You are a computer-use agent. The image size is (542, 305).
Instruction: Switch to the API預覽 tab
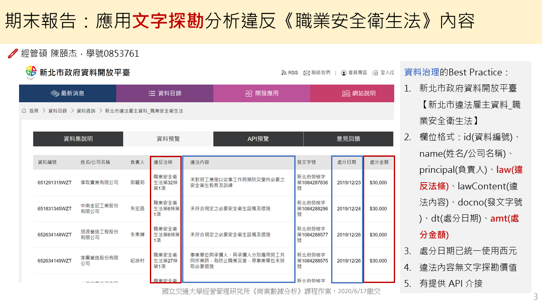coord(258,139)
